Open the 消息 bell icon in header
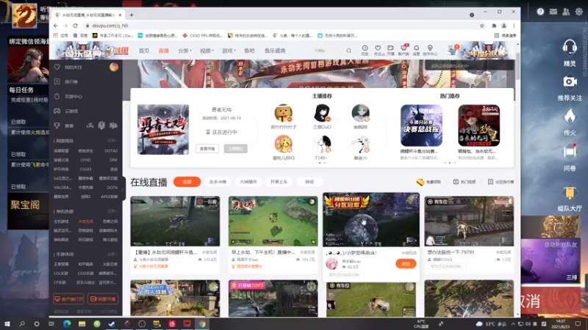The width and height of the screenshot is (588, 330). click(416, 48)
